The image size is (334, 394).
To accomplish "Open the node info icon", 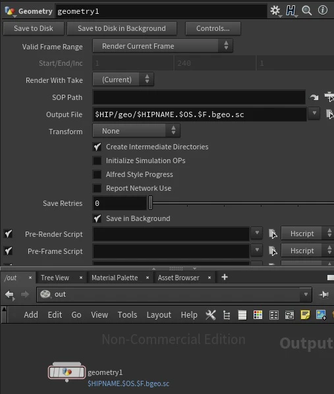I will click(x=323, y=11).
